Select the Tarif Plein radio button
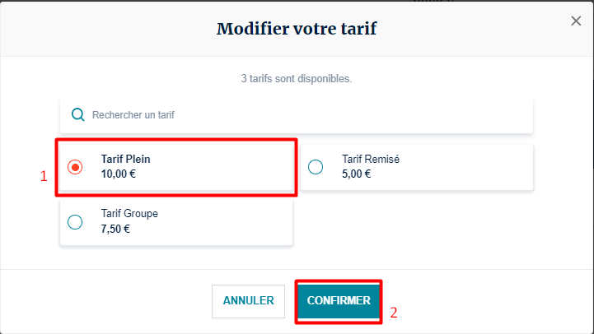Image resolution: width=594 pixels, height=334 pixels. 75,167
